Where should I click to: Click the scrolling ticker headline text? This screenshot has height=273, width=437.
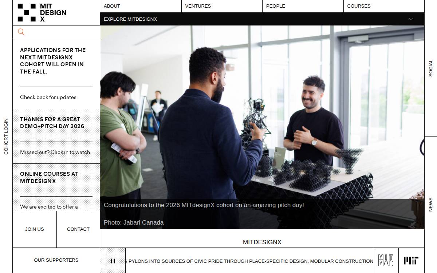click(x=249, y=261)
